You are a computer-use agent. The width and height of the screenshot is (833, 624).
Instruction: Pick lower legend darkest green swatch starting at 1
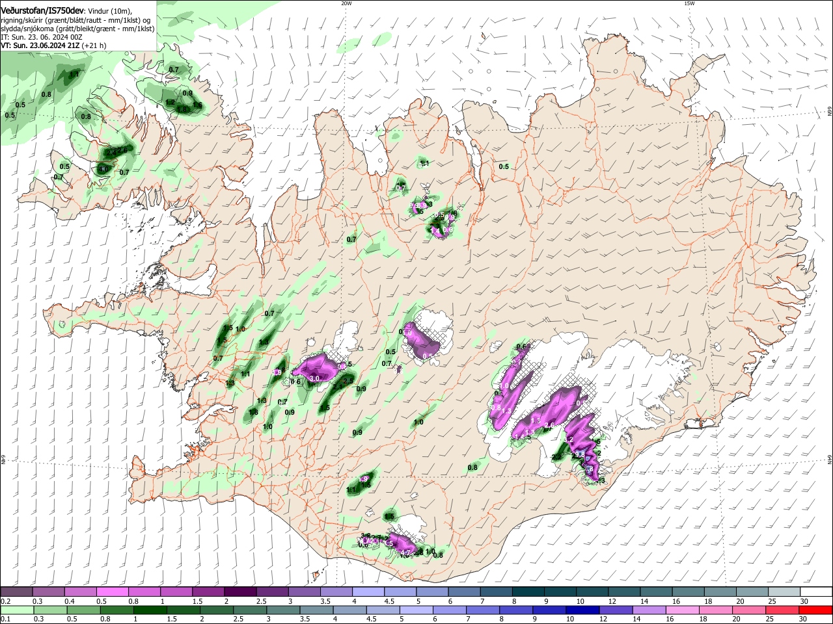click(x=150, y=610)
